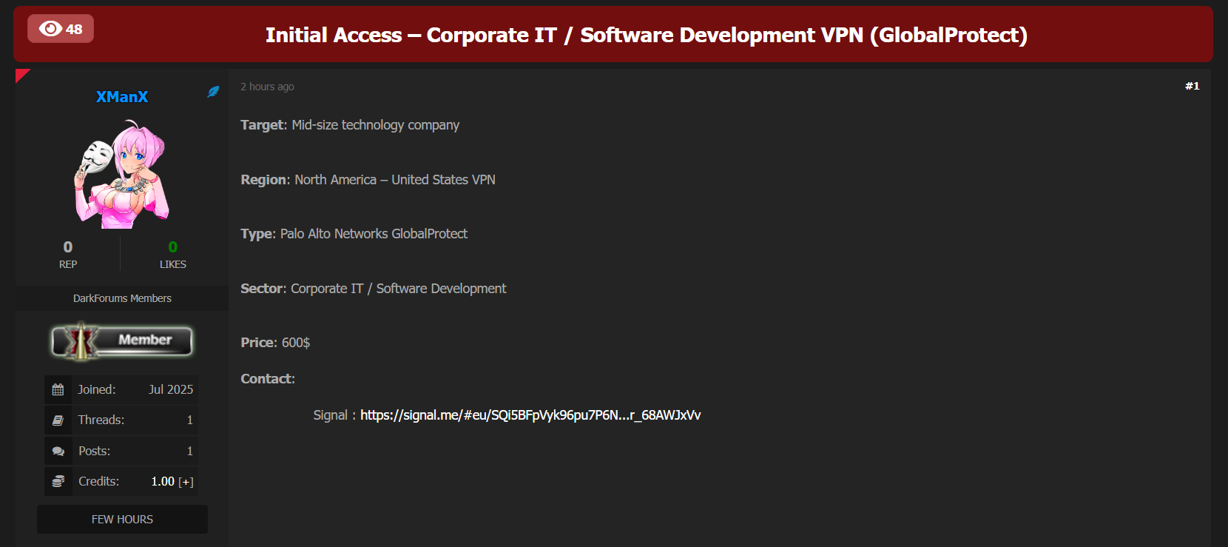Click the book icon next to Threads
The width and height of the screenshot is (1228, 547).
tap(58, 420)
